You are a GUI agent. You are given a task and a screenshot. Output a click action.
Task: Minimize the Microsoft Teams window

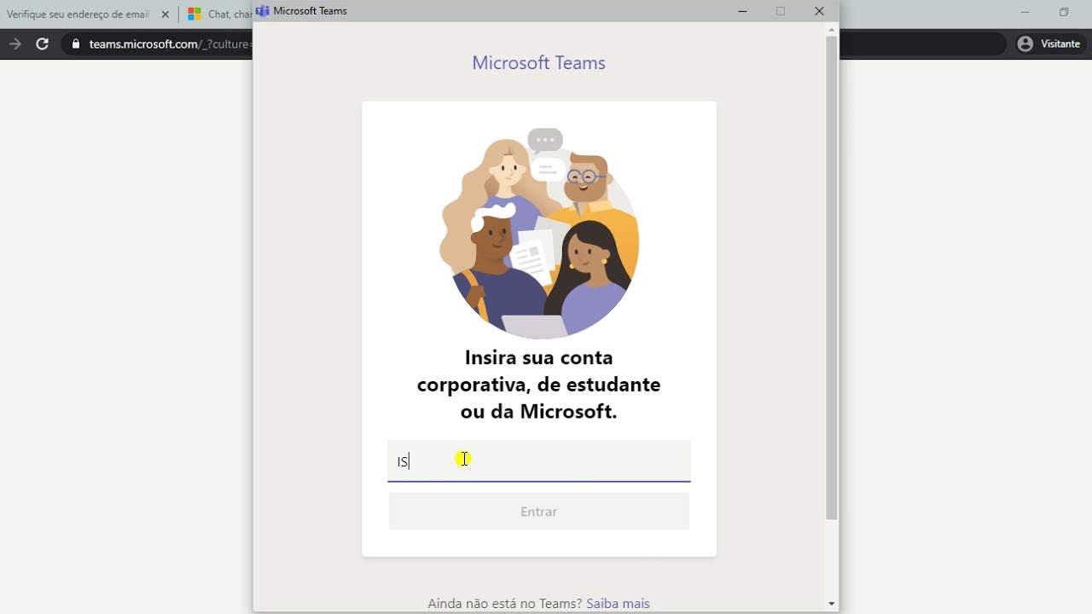(x=742, y=11)
